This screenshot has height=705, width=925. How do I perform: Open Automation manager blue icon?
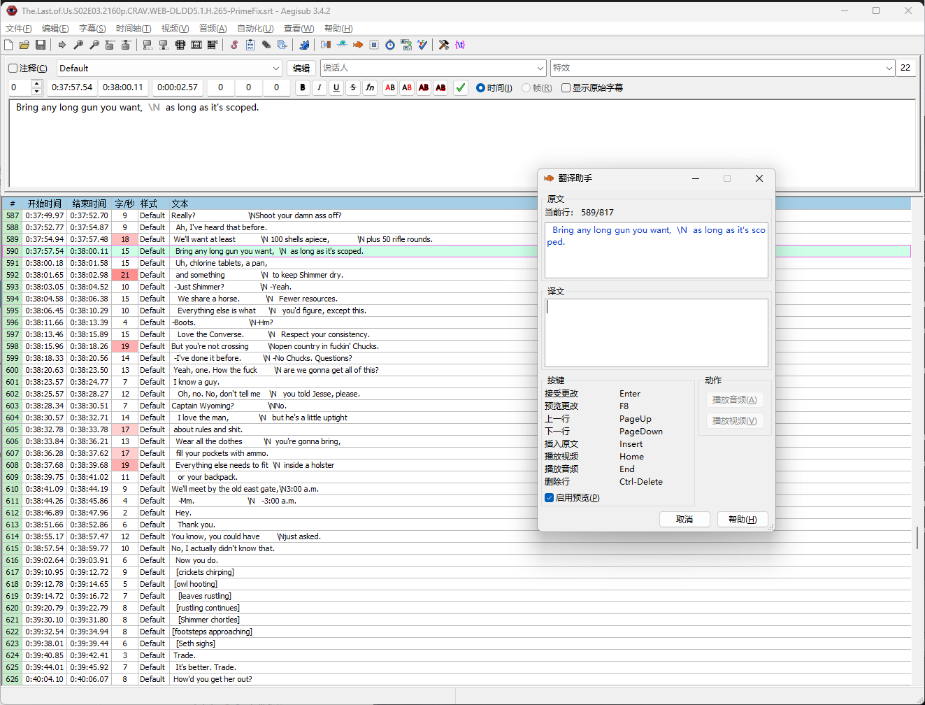pyautogui.click(x=304, y=45)
